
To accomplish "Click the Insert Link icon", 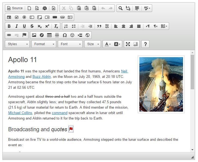I will (9, 35).
